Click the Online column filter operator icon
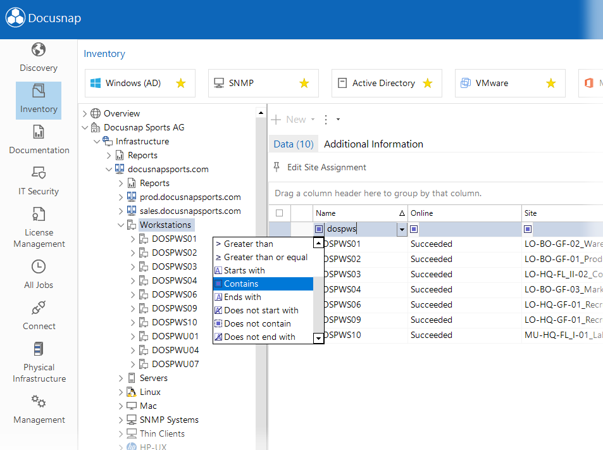This screenshot has width=603, height=450. pos(414,229)
